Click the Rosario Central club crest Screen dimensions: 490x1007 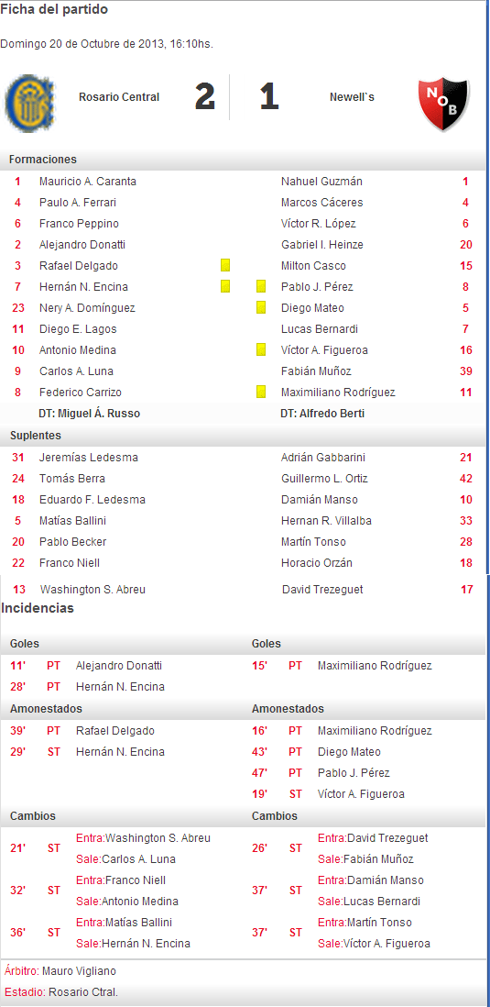point(31,100)
